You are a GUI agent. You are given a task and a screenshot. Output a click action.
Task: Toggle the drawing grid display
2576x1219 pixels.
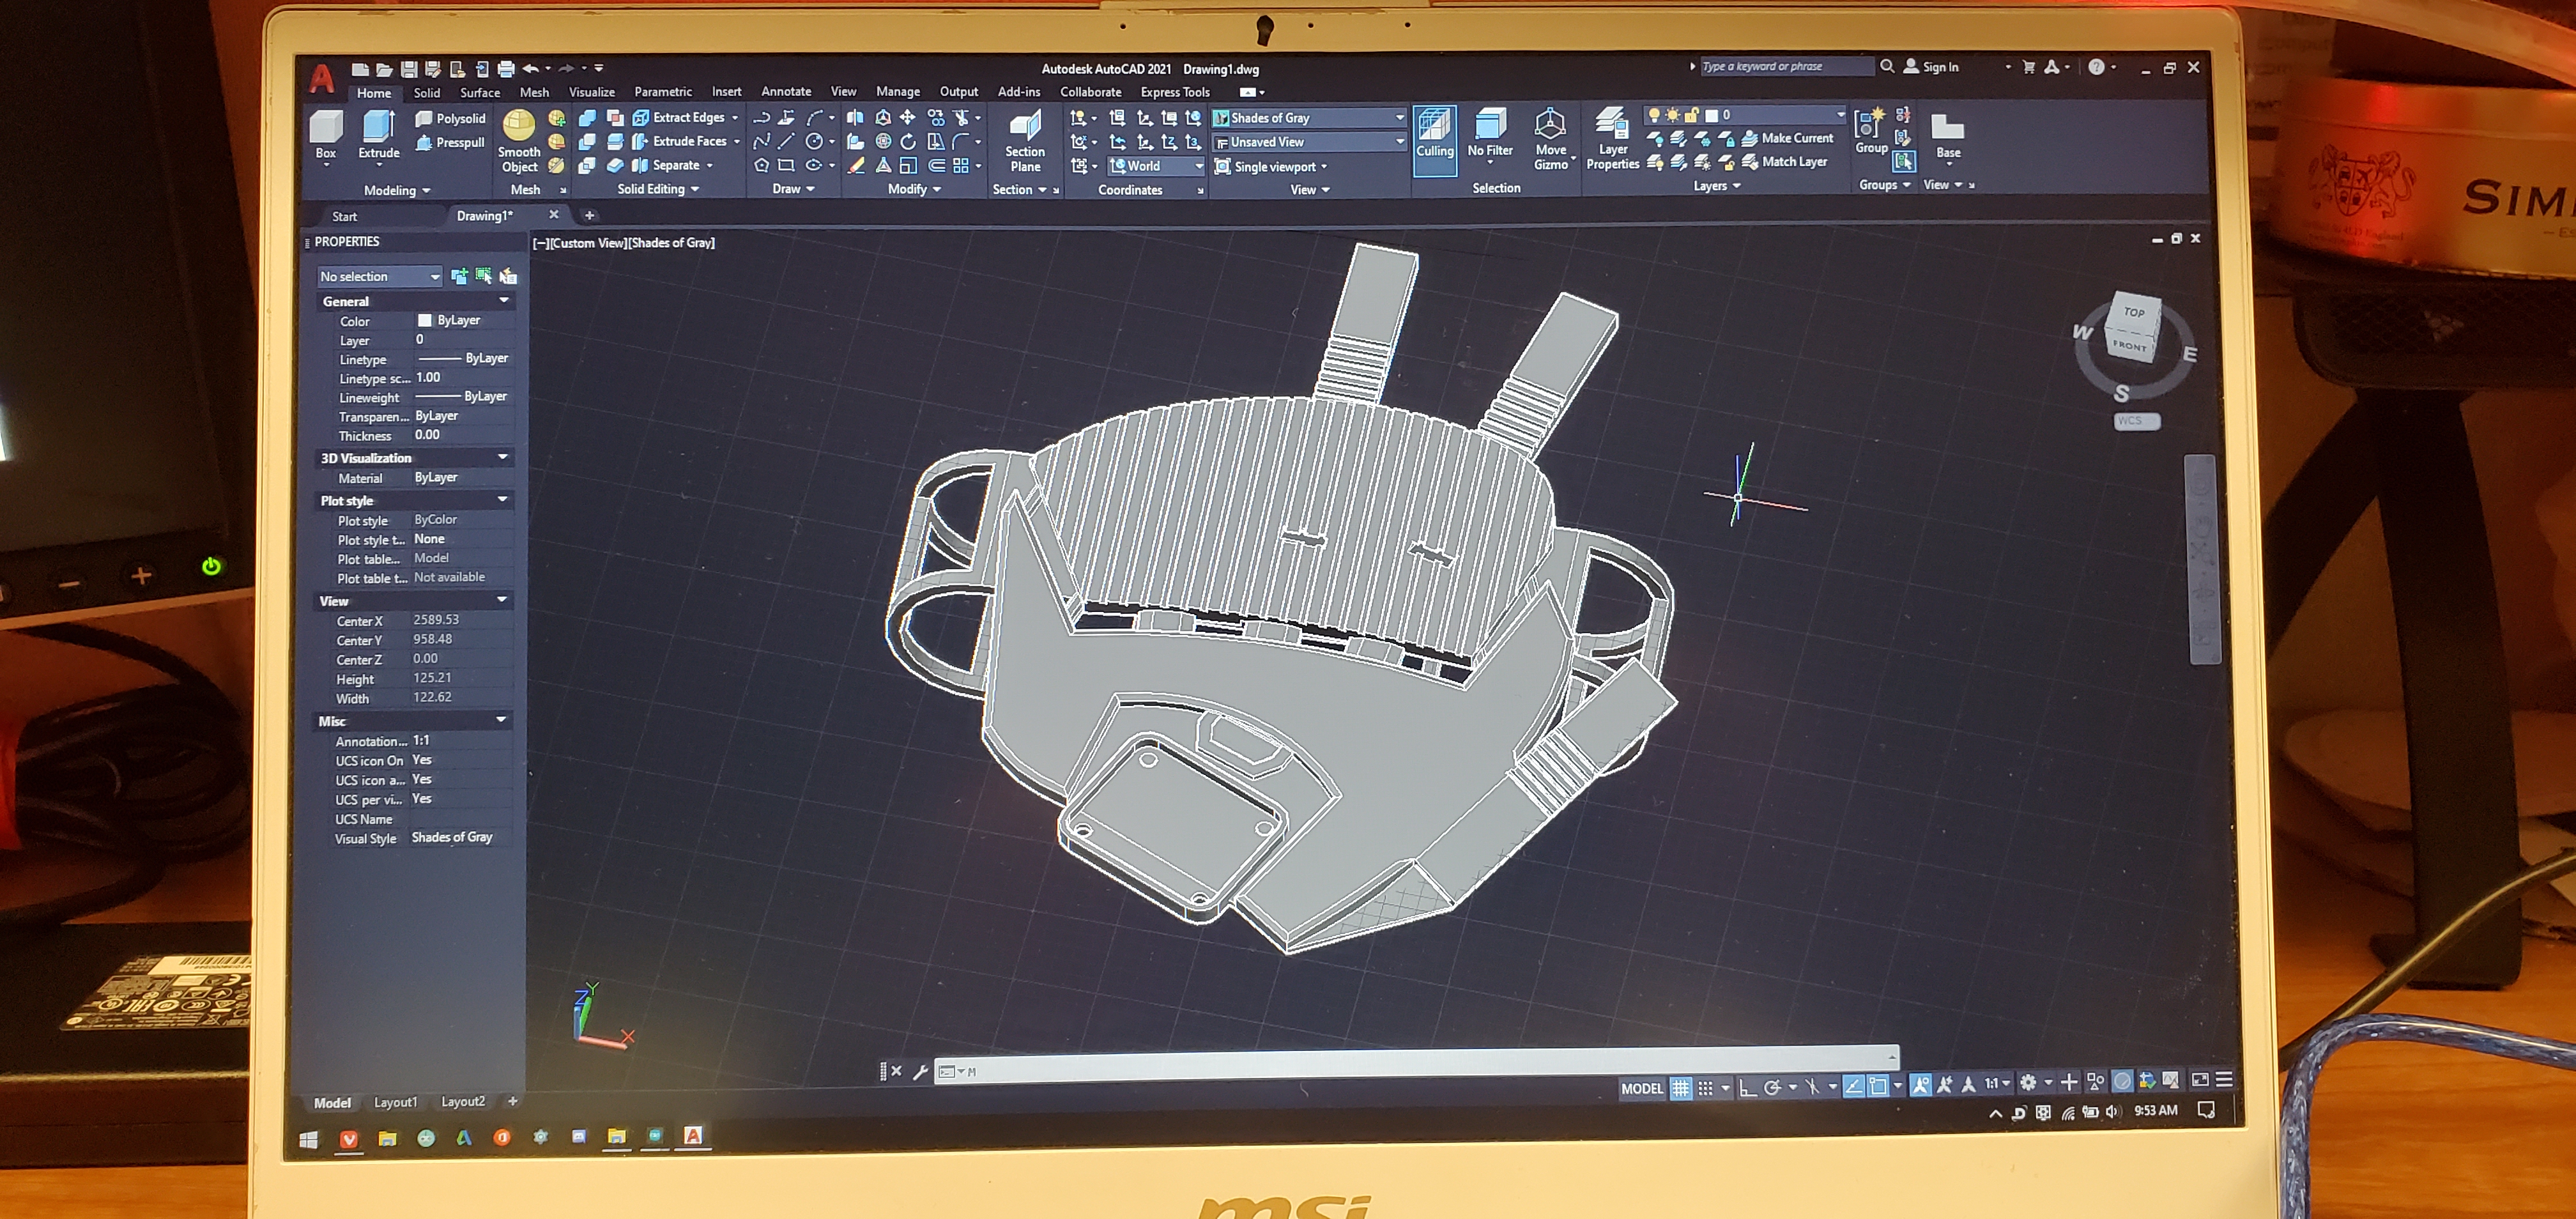[1680, 1088]
